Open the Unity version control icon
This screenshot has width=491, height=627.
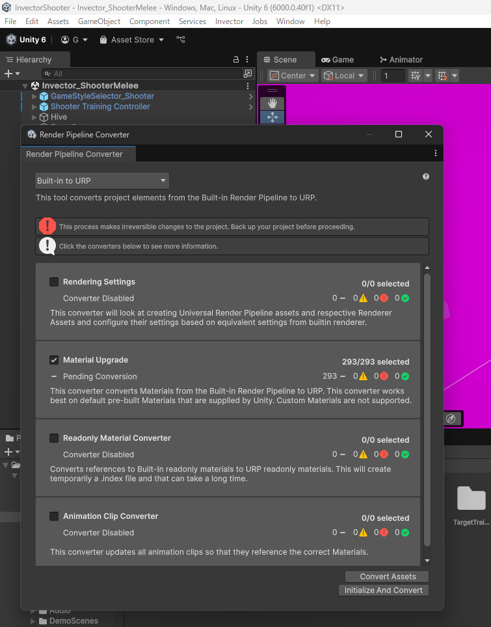coord(181,40)
